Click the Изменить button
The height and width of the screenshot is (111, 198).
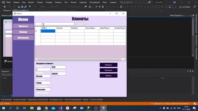(109, 70)
